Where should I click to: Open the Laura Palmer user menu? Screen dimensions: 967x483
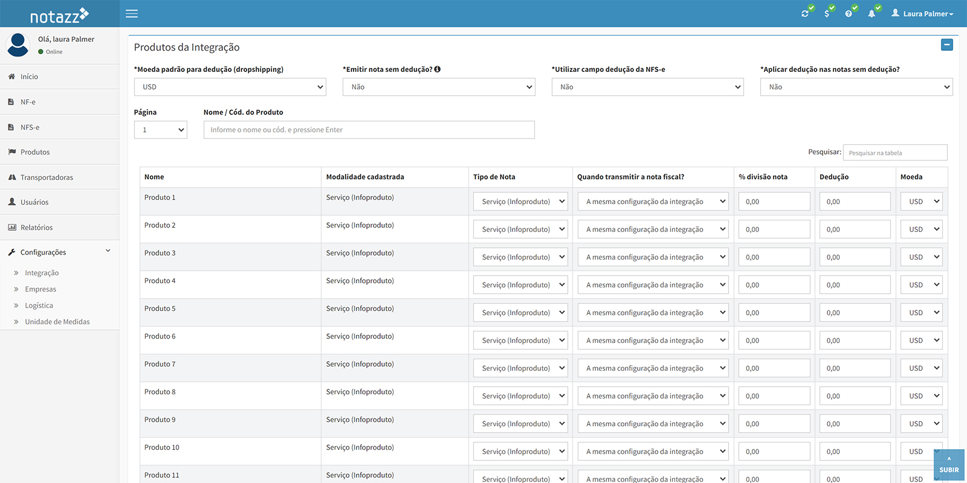pos(922,13)
